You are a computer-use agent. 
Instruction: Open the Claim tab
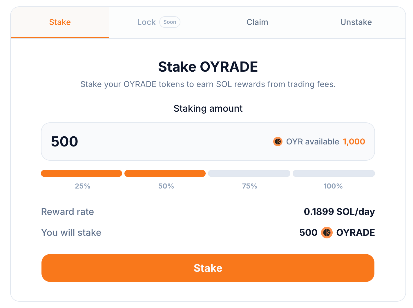[257, 22]
